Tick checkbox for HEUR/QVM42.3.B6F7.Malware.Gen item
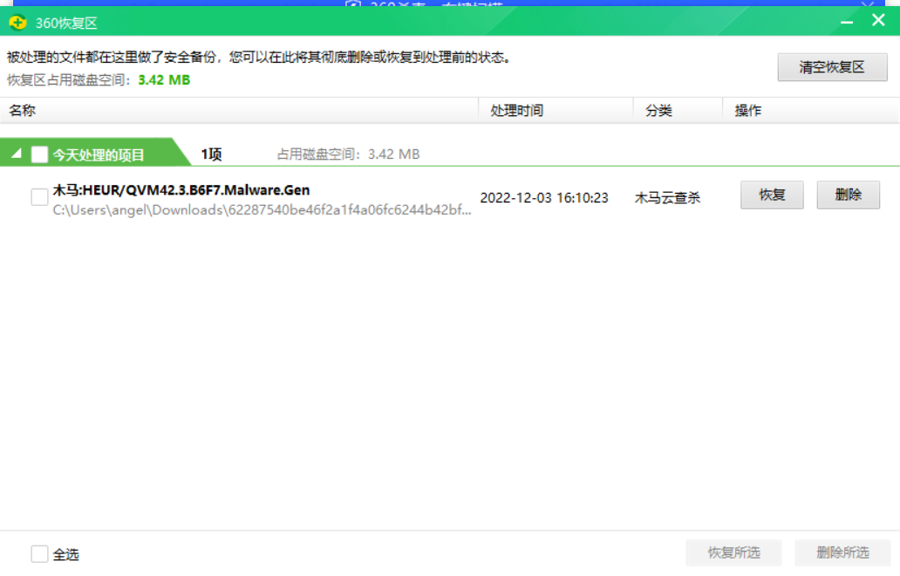This screenshot has width=900, height=576. [39, 197]
